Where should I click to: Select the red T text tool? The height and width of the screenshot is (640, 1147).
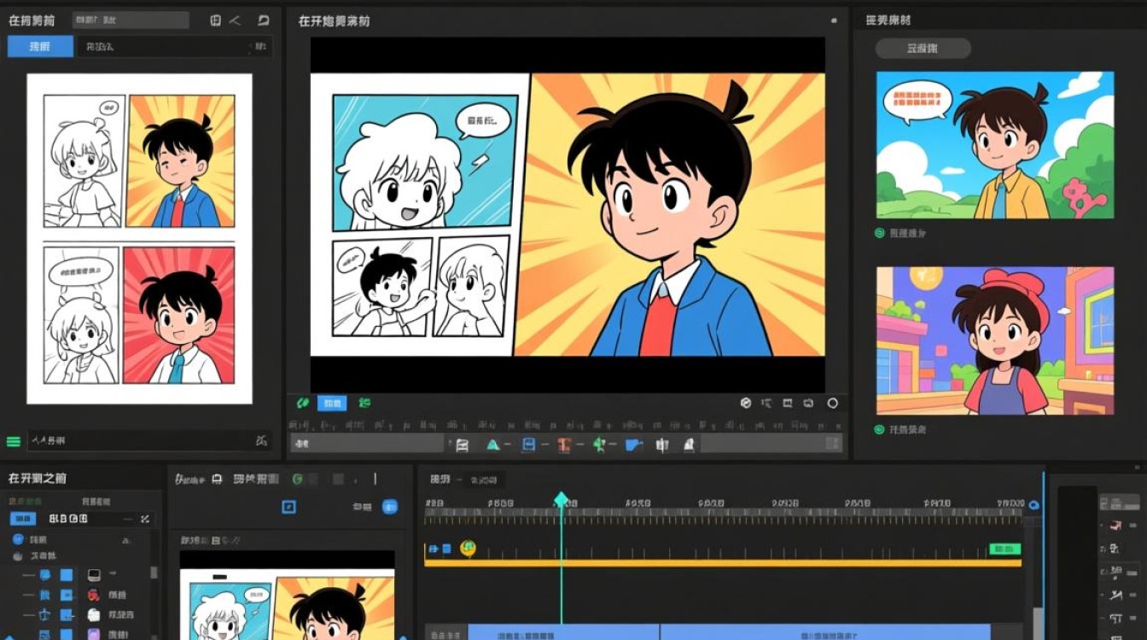(563, 444)
